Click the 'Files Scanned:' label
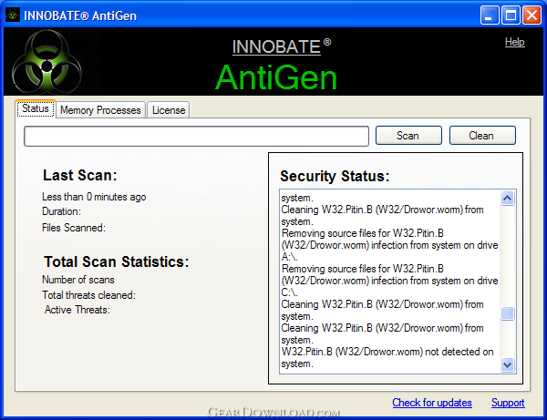547x420 pixels. point(74,228)
